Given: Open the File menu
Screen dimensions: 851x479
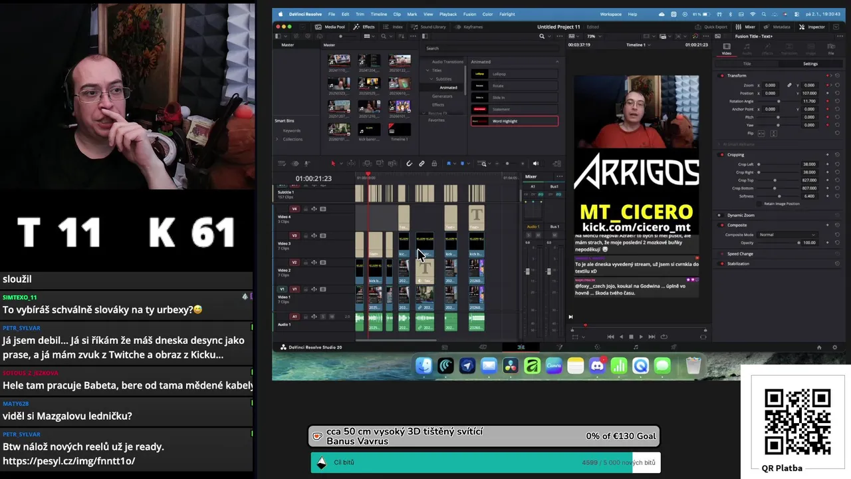Looking at the screenshot, I should click(x=330, y=14).
